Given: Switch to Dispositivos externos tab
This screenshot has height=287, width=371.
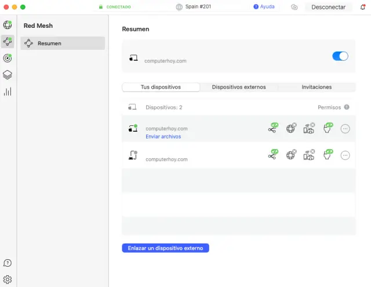Looking at the screenshot, I should pos(239,87).
